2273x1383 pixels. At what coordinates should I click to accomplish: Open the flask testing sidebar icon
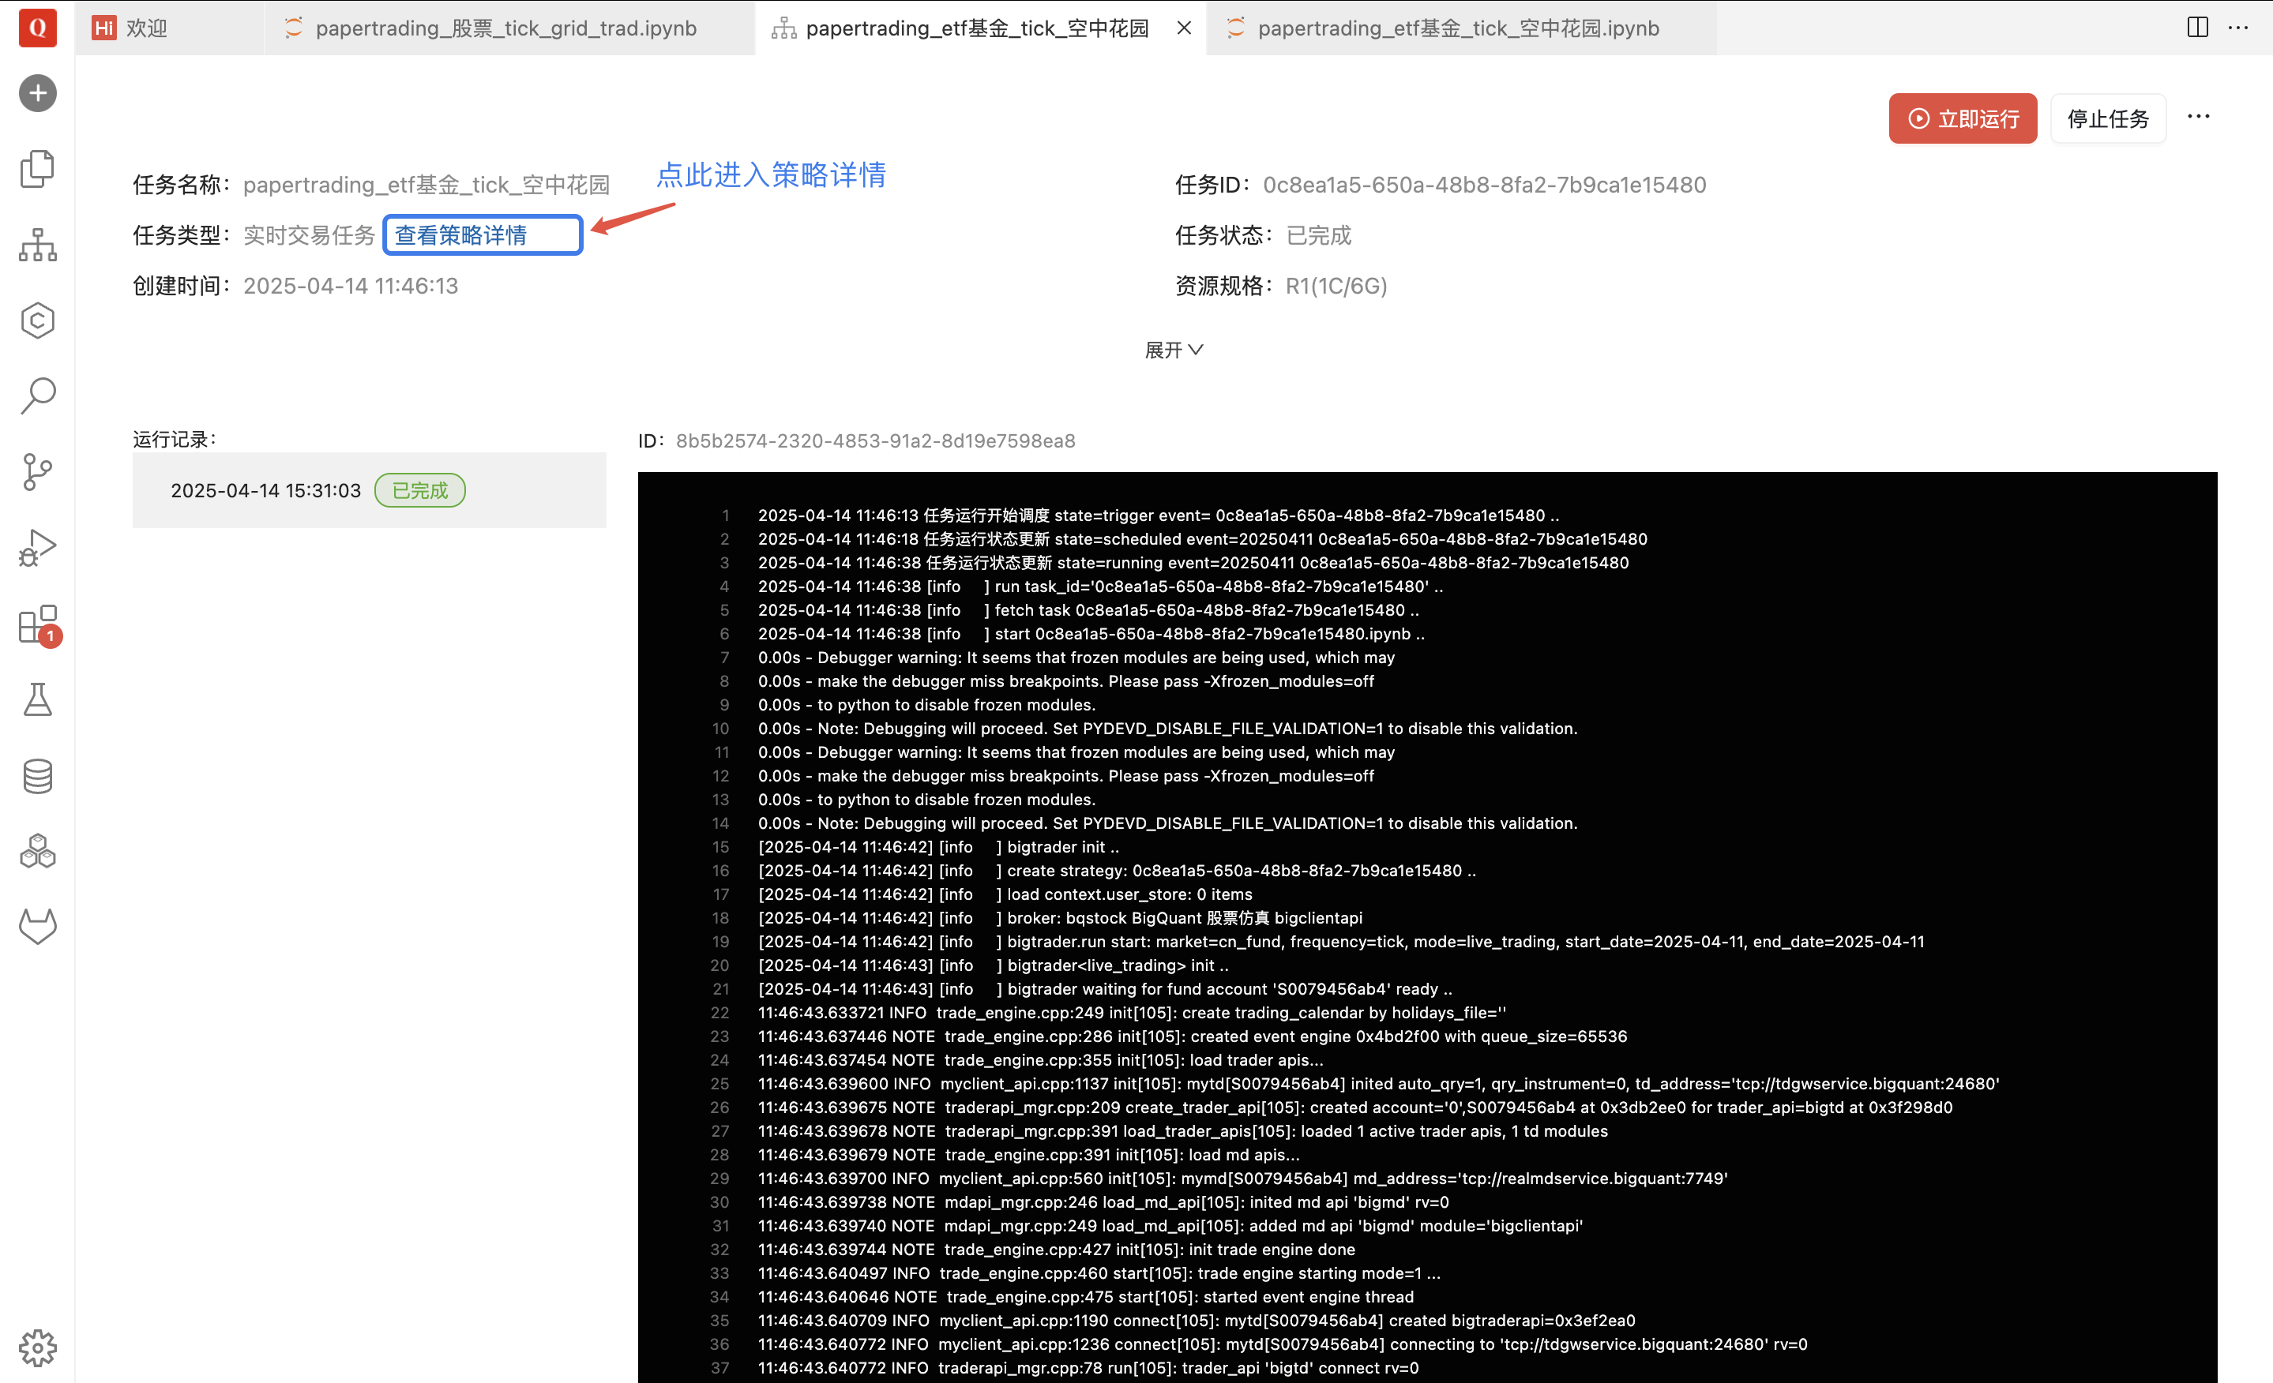pyautogui.click(x=38, y=700)
